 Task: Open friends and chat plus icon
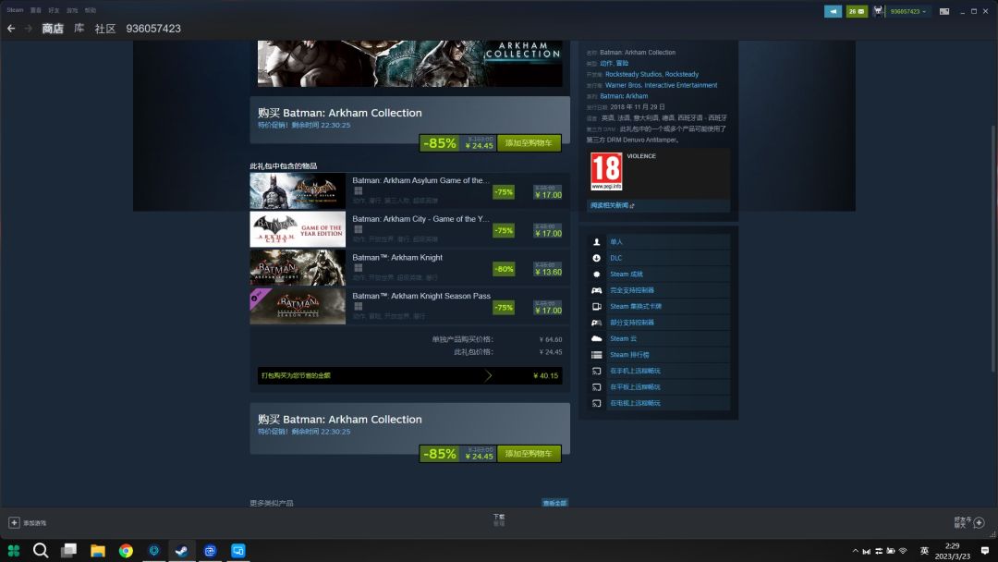(x=979, y=522)
